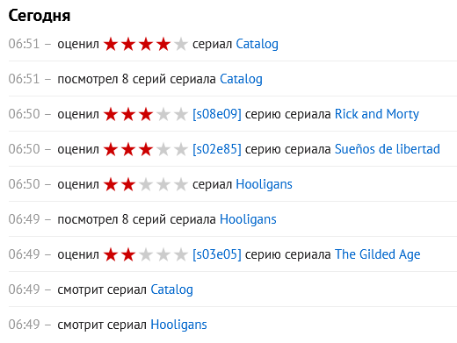Open the [s03e05] episode link

click(x=217, y=254)
